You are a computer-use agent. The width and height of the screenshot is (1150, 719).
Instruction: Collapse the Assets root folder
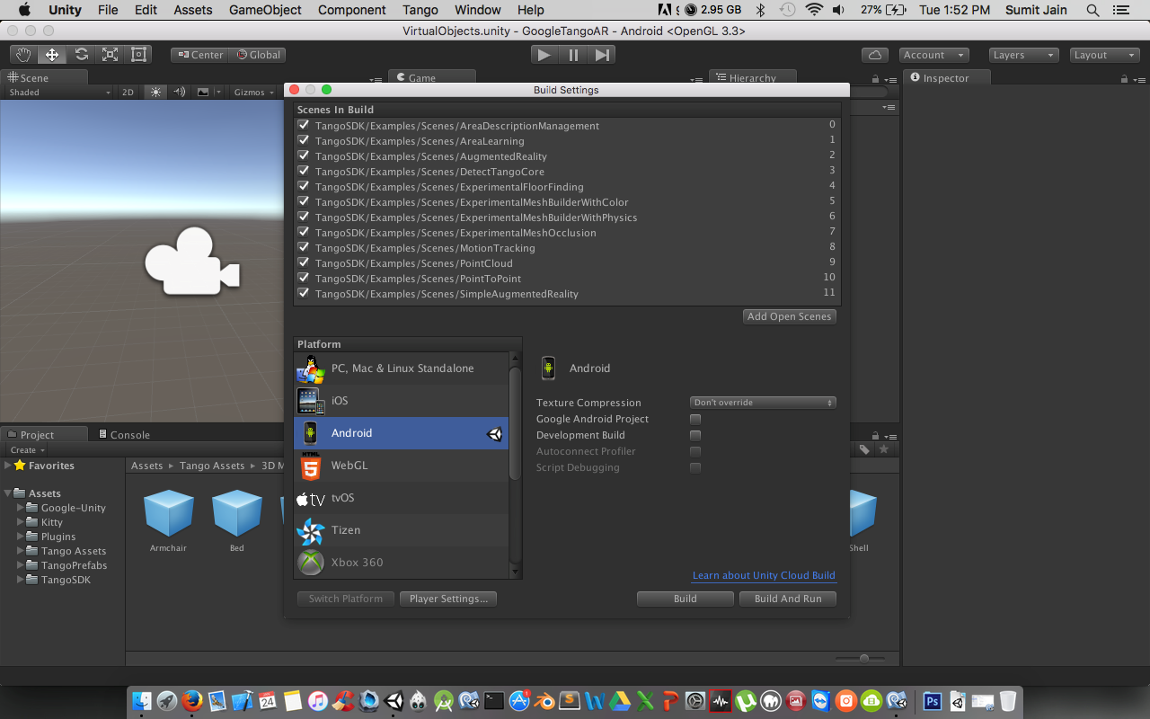[8, 493]
